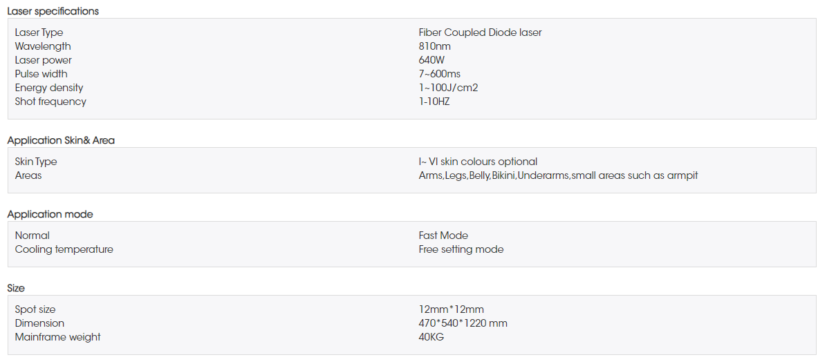Image resolution: width=827 pixels, height=364 pixels.
Task: Select the Pulse width label
Action: pos(41,74)
